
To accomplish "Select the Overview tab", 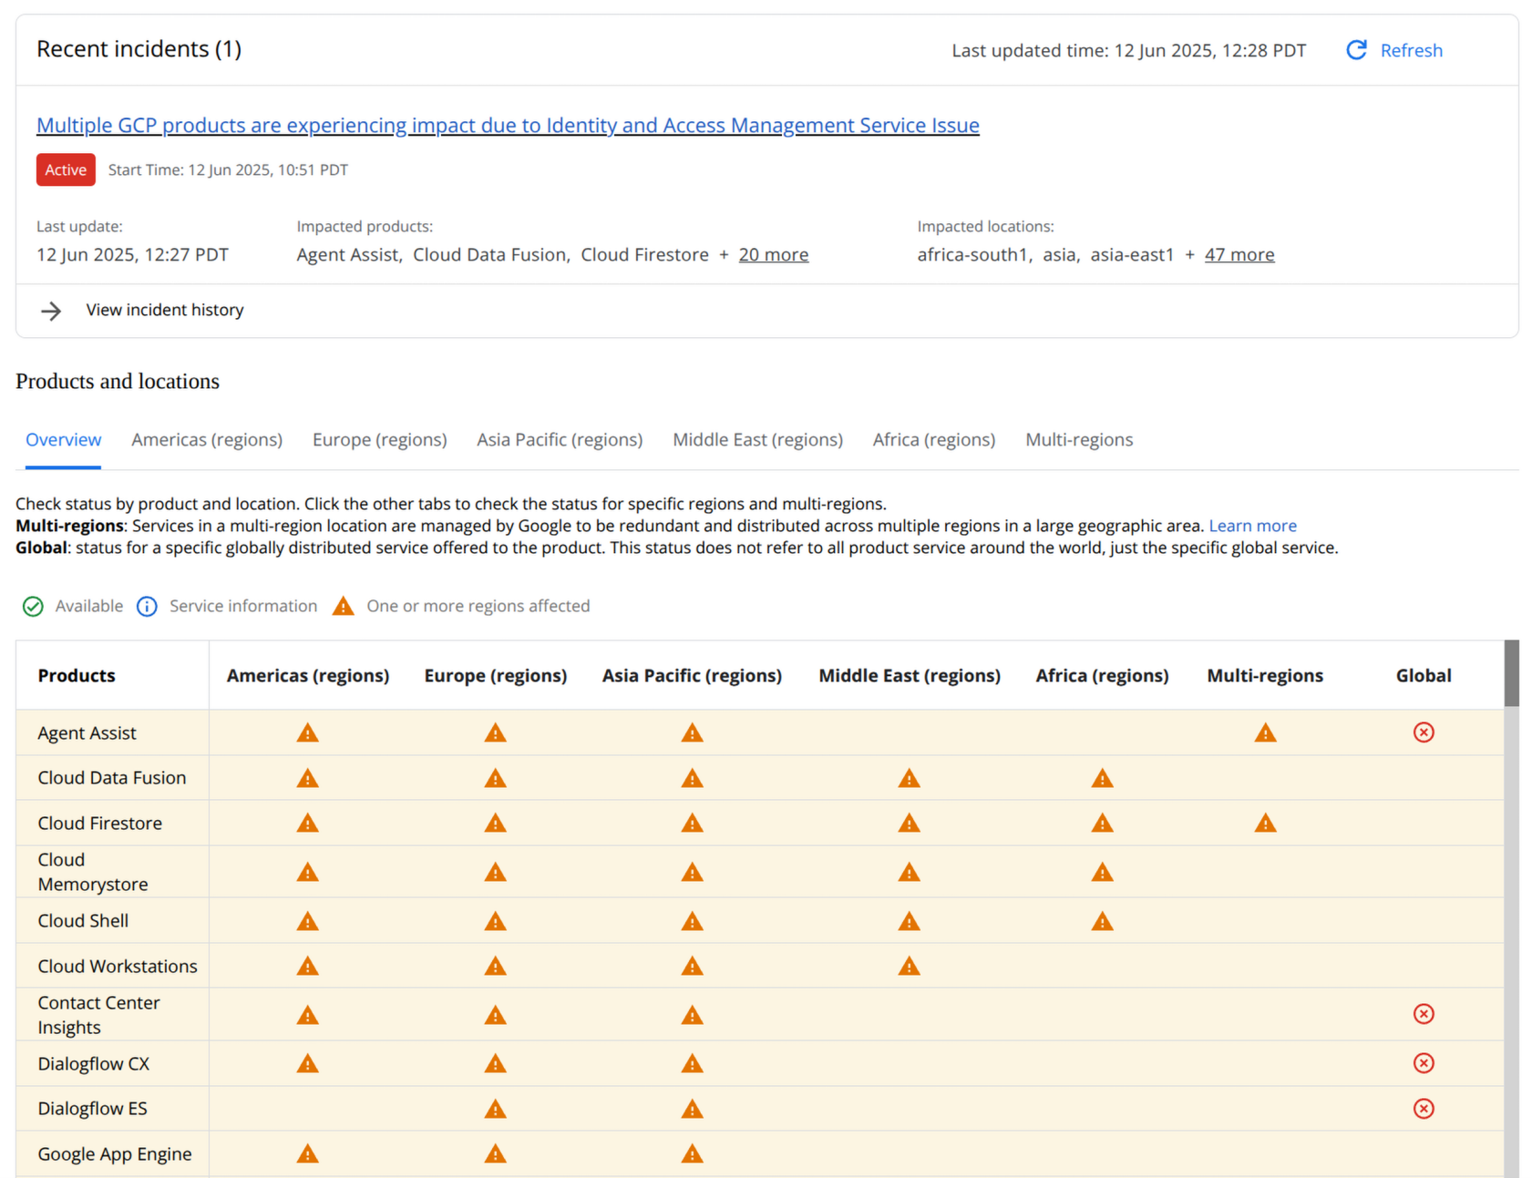I will click(63, 440).
